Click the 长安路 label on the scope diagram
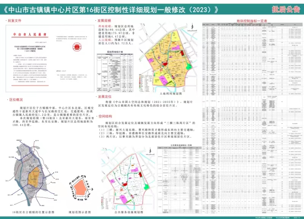Image resolution: width=304 pixels, height=219 pixels. coord(87,184)
